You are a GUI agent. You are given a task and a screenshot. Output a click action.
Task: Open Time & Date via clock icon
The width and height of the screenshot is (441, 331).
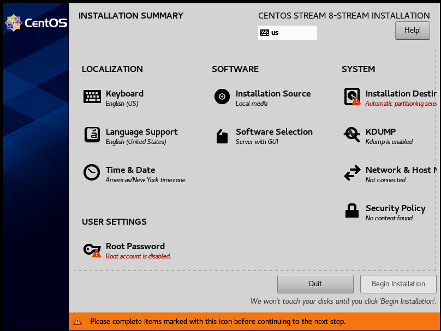coord(92,172)
